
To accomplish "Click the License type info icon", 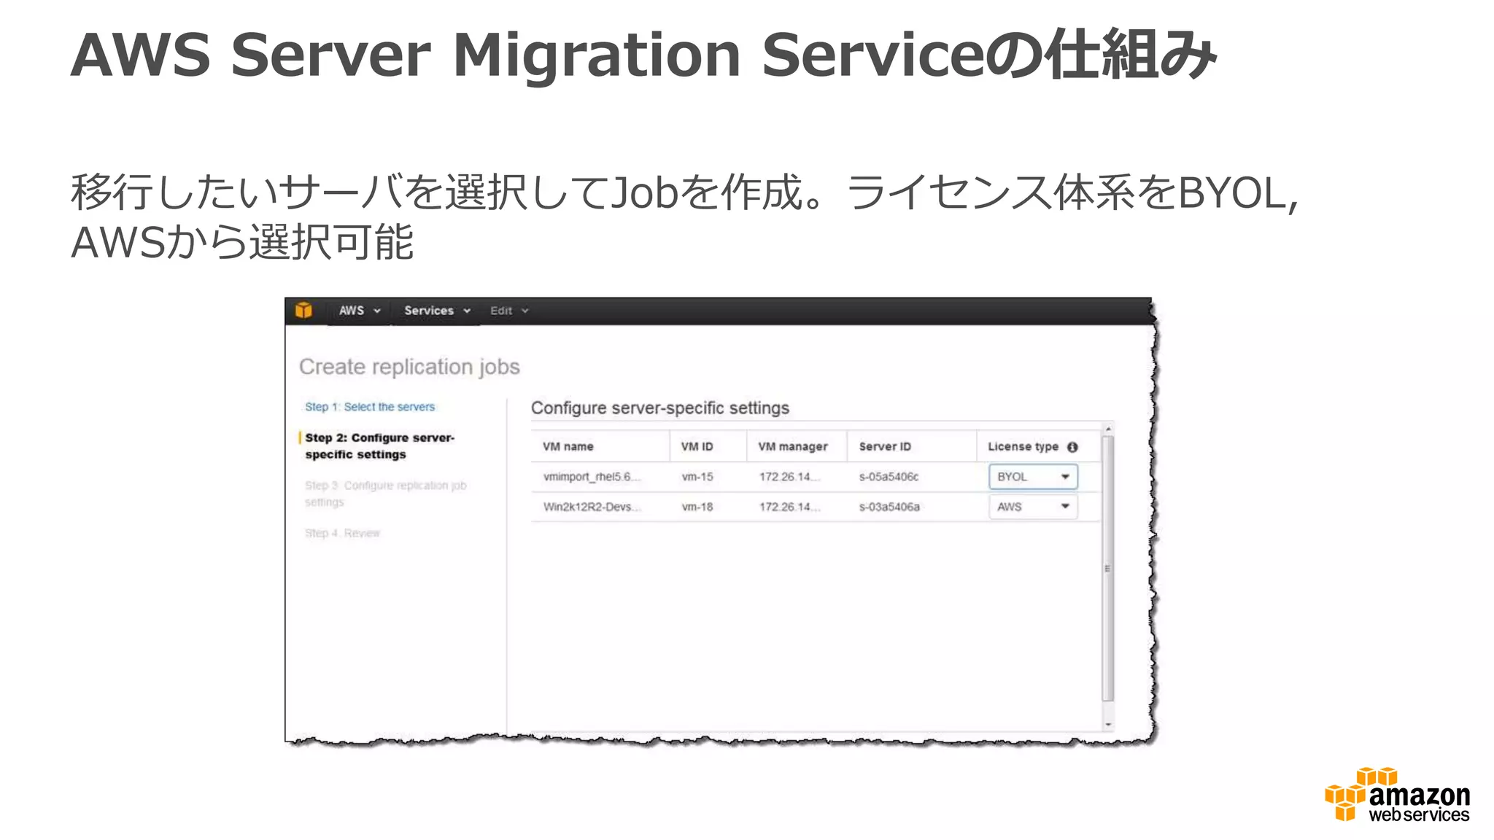I will 1072,447.
